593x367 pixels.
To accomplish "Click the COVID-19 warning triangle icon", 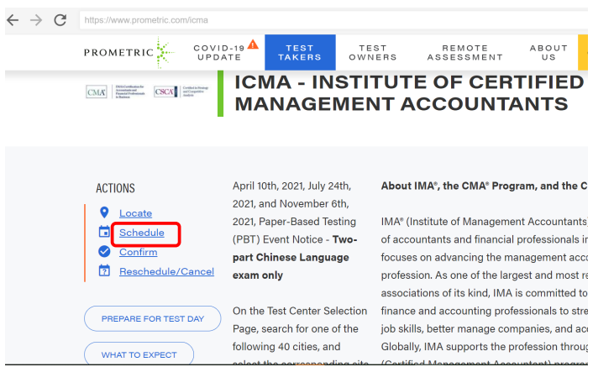I will click(x=253, y=45).
